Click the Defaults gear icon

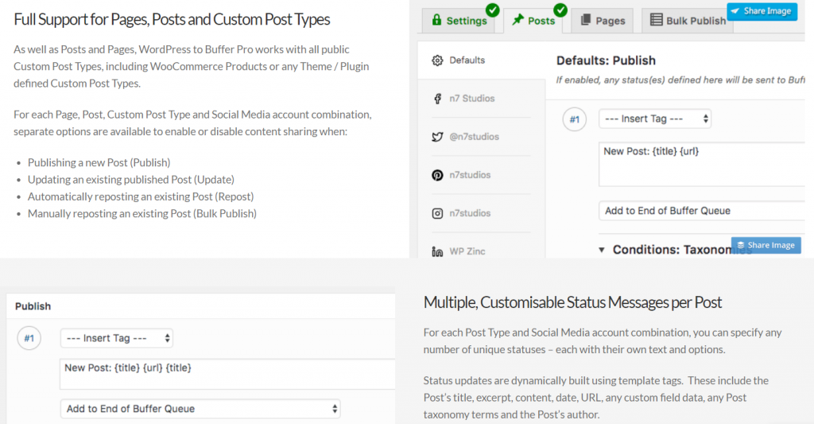click(x=437, y=60)
